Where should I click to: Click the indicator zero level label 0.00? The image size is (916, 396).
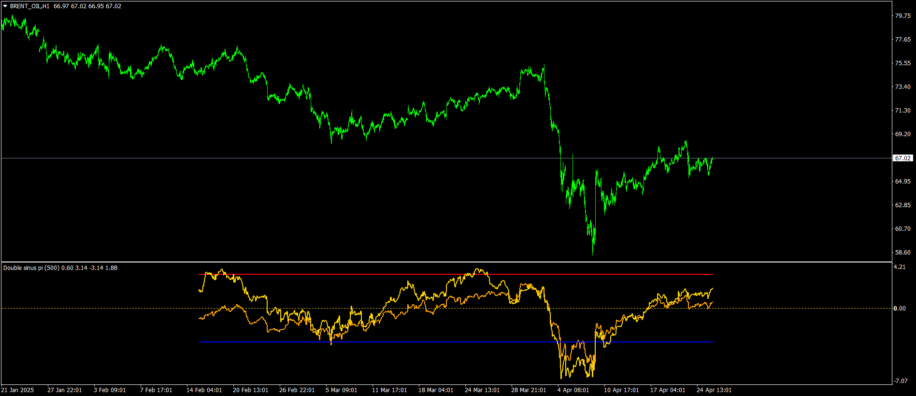tap(900, 309)
